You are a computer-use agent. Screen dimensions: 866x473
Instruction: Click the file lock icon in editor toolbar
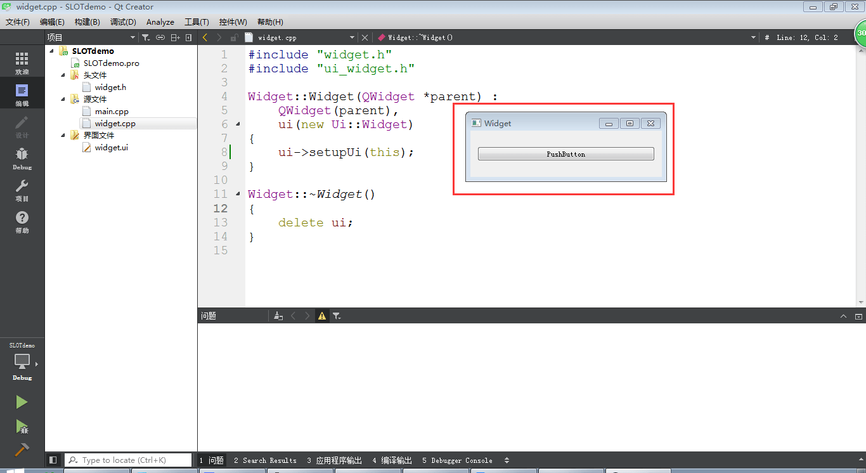(x=235, y=37)
